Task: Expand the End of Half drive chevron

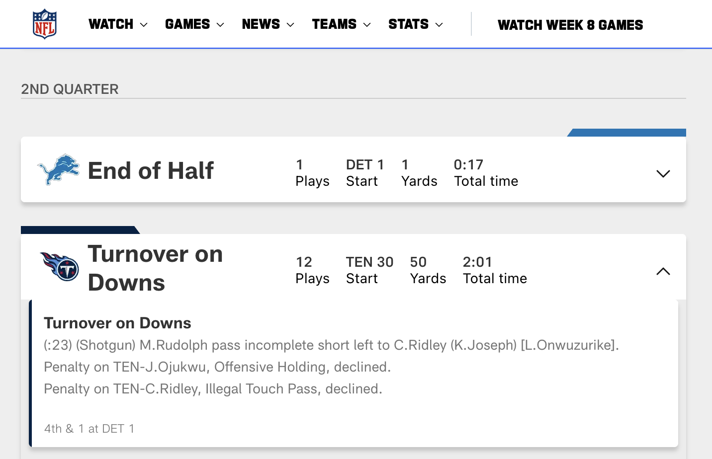Action: (x=663, y=173)
